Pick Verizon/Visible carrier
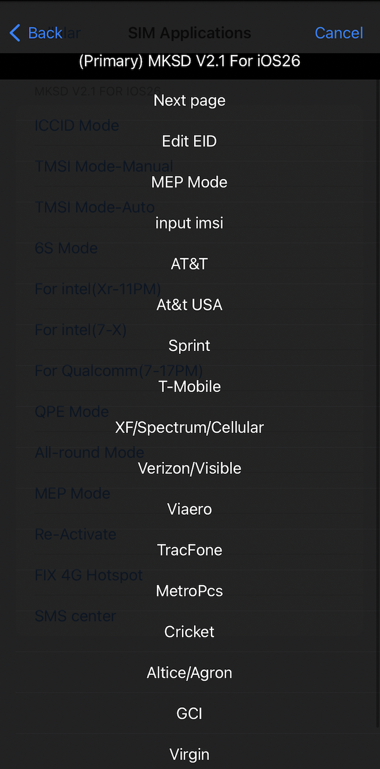This screenshot has height=769, width=380. coord(189,468)
